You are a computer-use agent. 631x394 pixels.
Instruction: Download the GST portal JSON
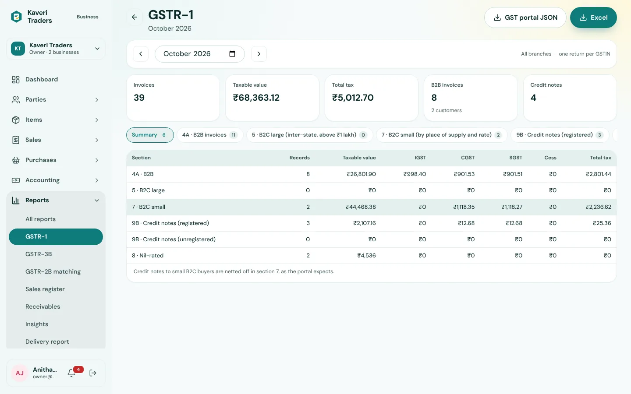click(525, 18)
